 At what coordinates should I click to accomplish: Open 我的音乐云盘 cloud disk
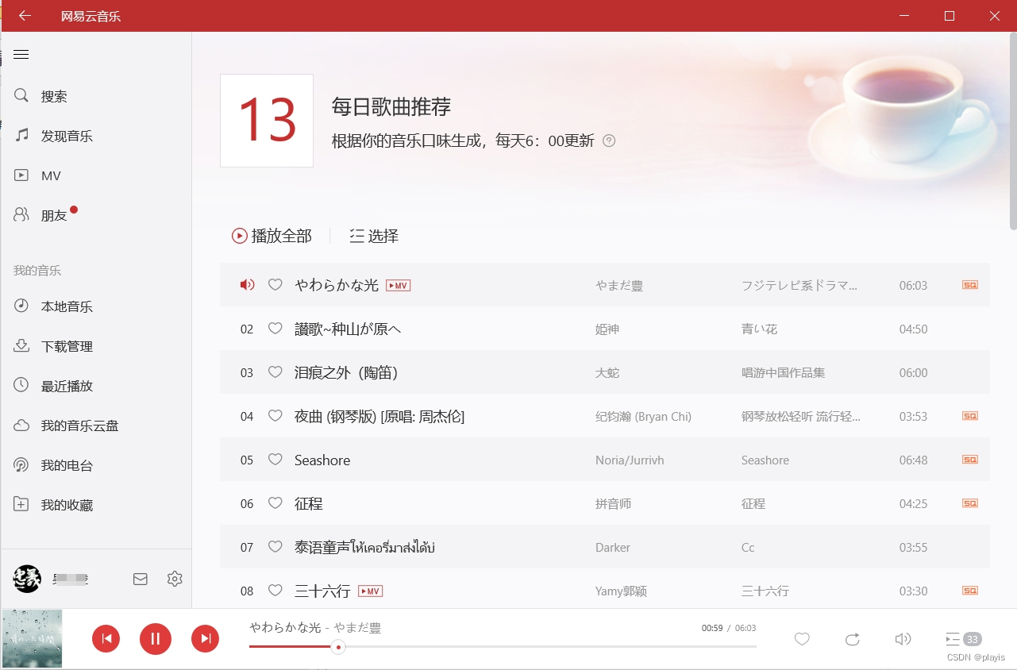click(95, 425)
